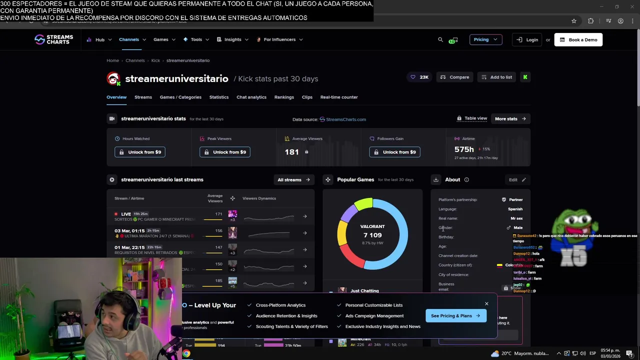Image resolution: width=640 pixels, height=360 pixels.
Task: Click the Login button
Action: 527,39
